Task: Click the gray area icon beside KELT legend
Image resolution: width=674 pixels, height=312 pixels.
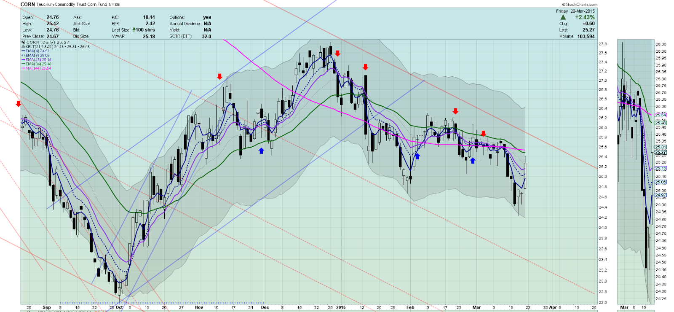Action: (23, 47)
